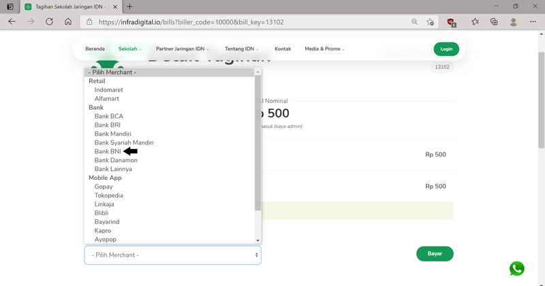The width and height of the screenshot is (545, 286).
Task: Open the Beranda menu item
Action: 95,48
